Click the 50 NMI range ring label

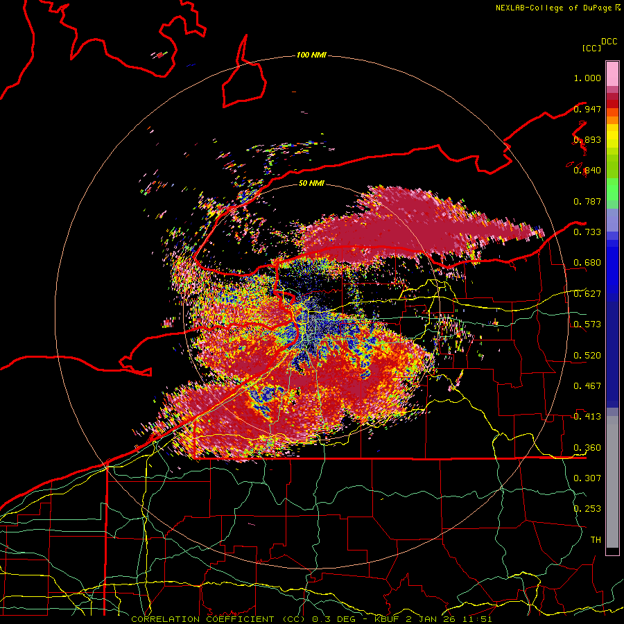pyautogui.click(x=311, y=184)
